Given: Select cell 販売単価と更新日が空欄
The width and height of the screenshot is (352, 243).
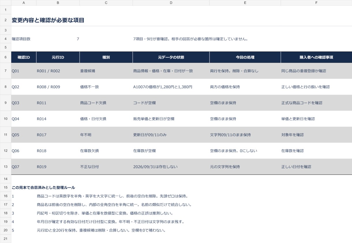Looking at the screenshot, I should 171,119.
